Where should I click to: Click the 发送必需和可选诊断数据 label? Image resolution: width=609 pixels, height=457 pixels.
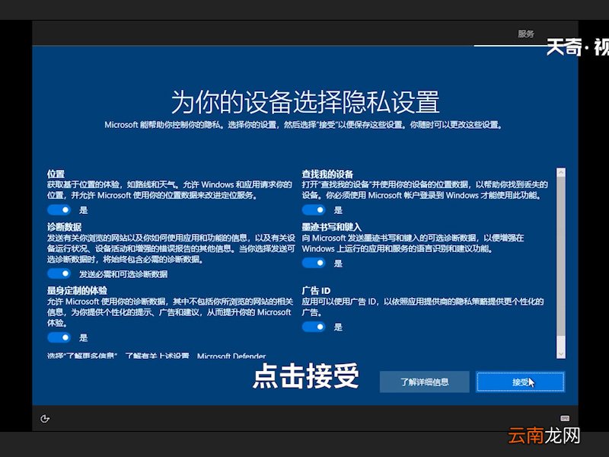coord(123,274)
